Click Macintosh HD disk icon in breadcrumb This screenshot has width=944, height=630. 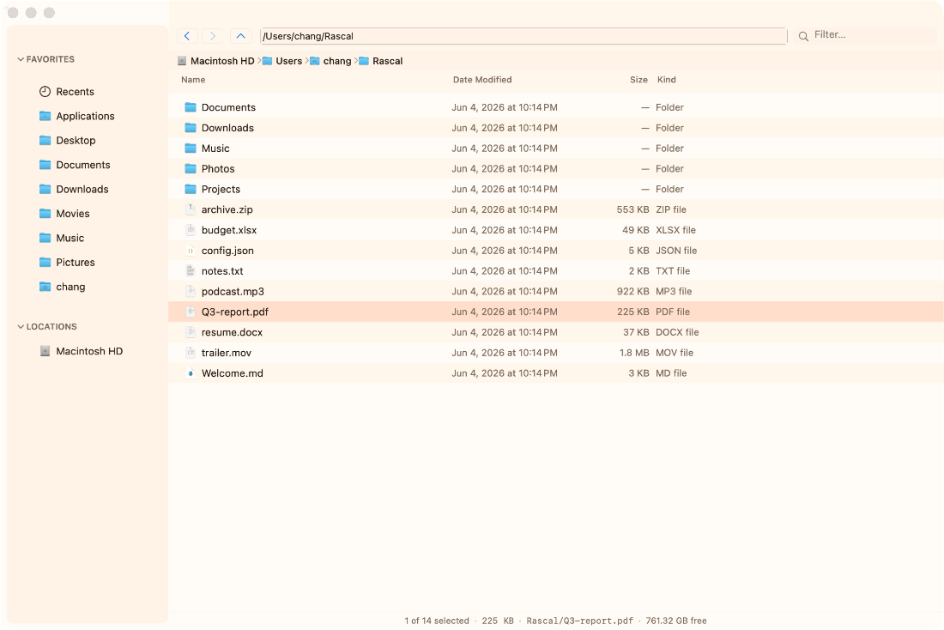(x=182, y=61)
